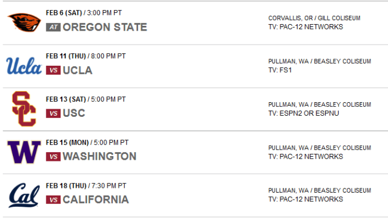Click the USC interlocking SC logo
This screenshot has height=219, width=388.
coord(24,109)
